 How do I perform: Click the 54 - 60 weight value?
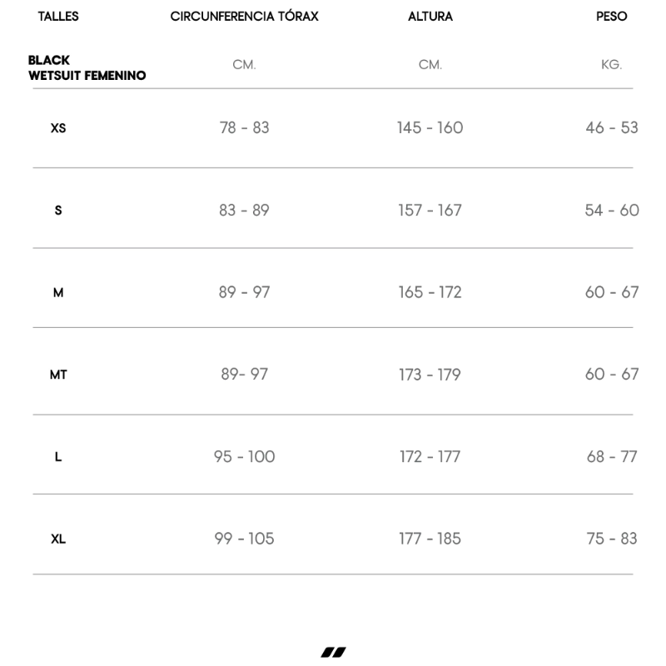[x=612, y=210]
